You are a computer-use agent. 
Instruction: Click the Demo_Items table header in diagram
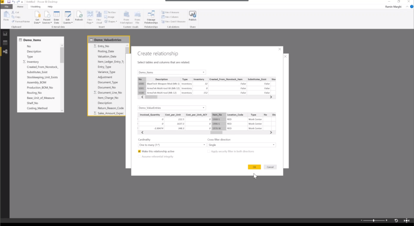[x=40, y=40]
